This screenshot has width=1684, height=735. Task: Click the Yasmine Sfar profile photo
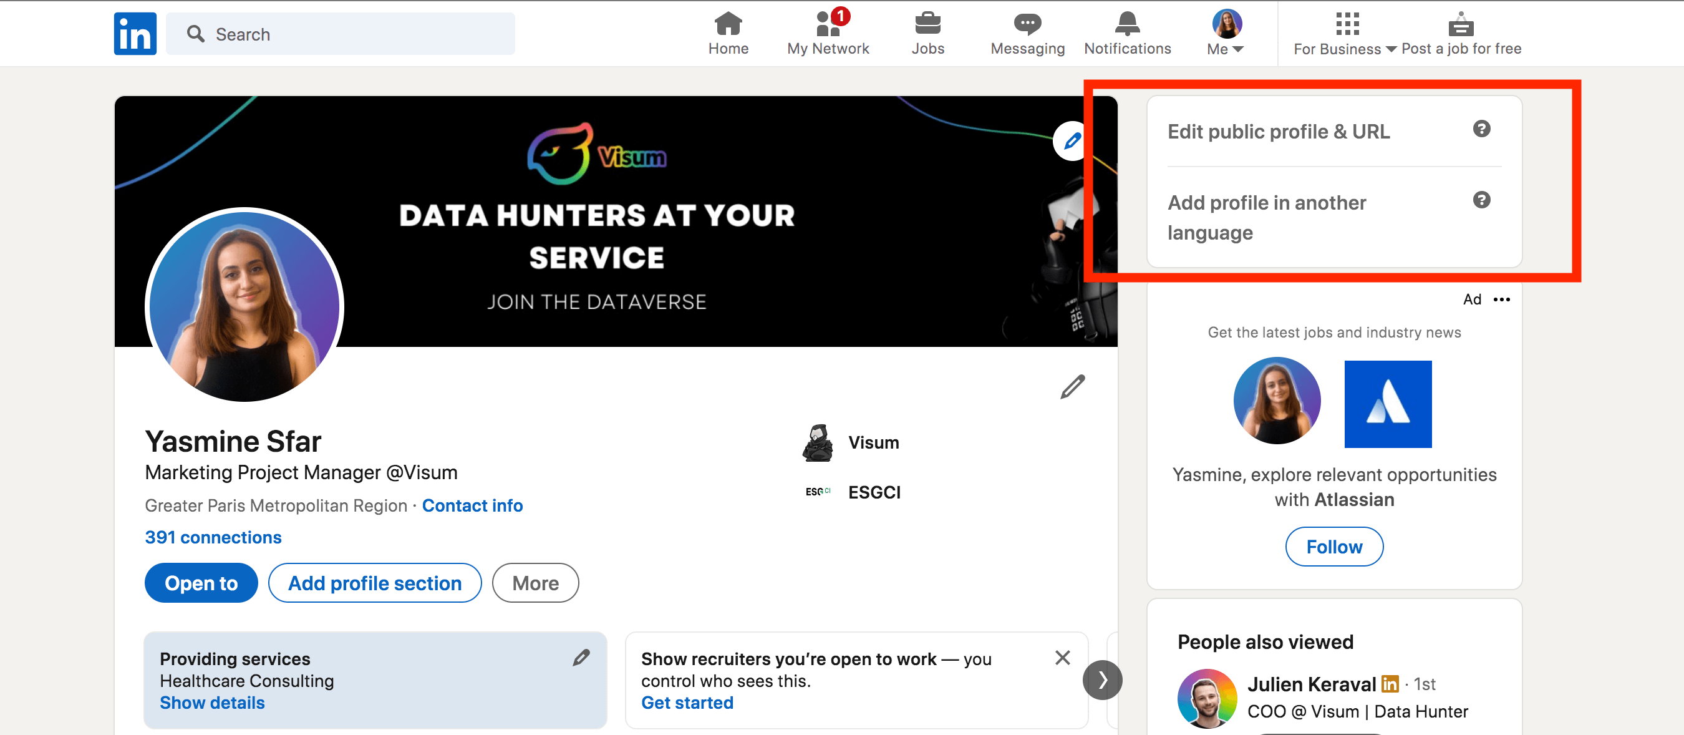[244, 305]
